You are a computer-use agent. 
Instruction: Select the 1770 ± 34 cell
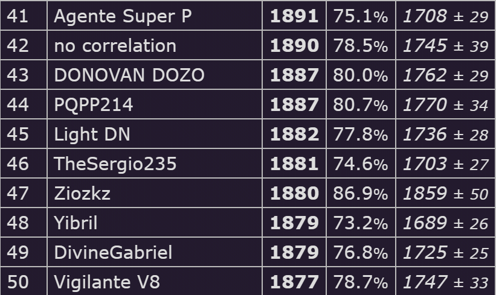[x=446, y=104]
